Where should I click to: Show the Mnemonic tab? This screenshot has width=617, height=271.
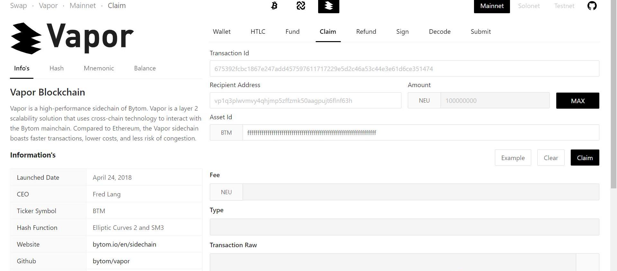pos(99,68)
